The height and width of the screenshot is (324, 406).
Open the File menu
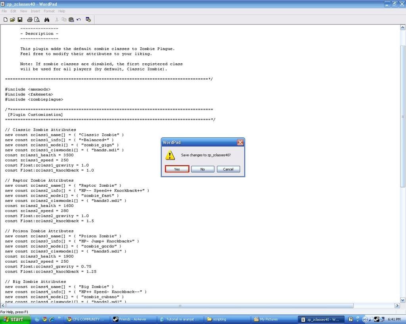pyautogui.click(x=4, y=11)
